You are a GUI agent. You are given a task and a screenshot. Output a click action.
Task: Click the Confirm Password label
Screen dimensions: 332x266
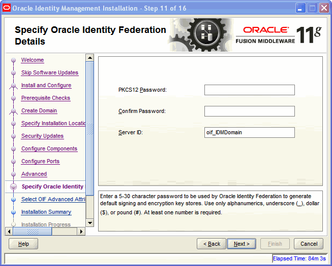pyautogui.click(x=142, y=111)
